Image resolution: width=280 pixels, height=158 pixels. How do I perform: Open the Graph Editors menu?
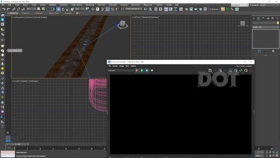pyautogui.click(x=77, y=5)
